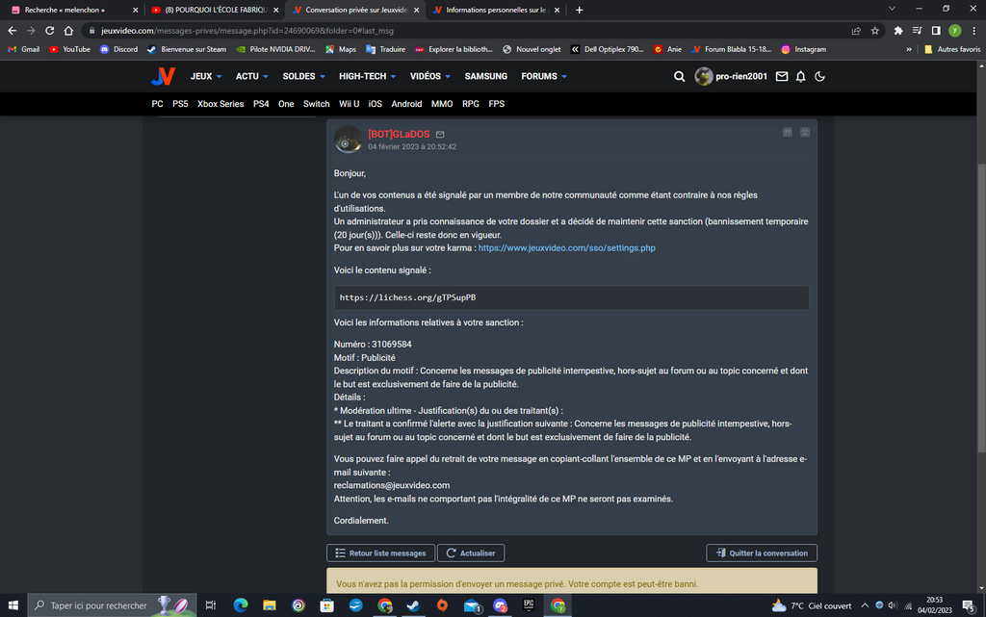
Task: Open the Discord bookmark
Action: [x=118, y=49]
